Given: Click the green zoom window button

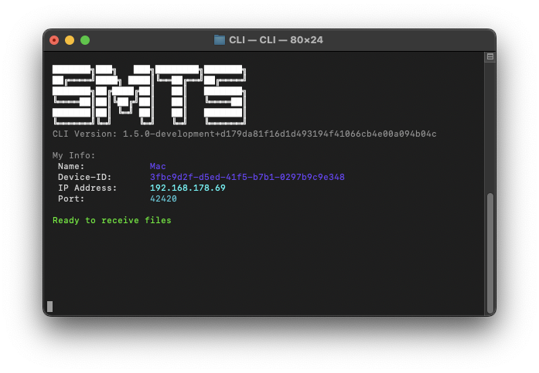Looking at the screenshot, I should tap(85, 40).
